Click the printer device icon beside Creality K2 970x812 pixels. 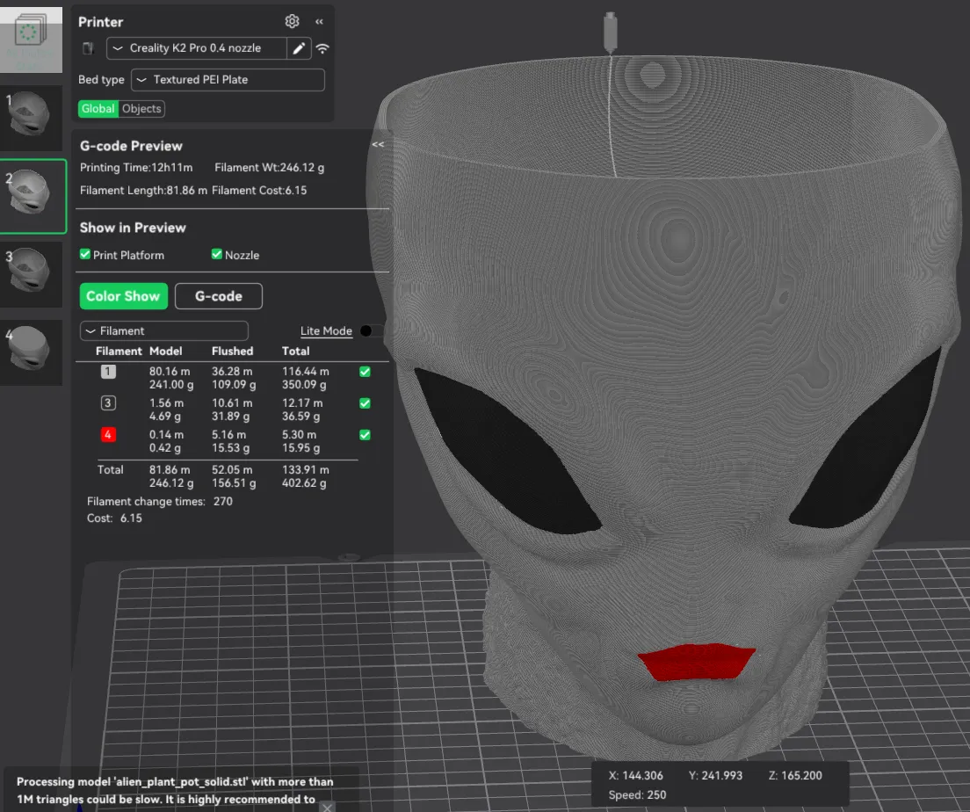point(88,48)
